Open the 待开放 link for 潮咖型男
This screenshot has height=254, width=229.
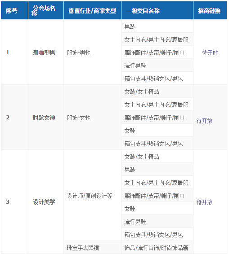click(210, 53)
